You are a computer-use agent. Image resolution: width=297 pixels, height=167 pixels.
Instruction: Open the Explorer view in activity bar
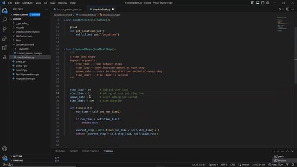point(5,11)
